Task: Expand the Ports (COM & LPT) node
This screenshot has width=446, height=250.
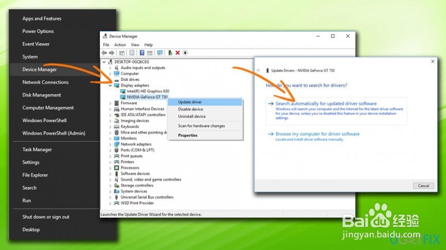Action: (110, 150)
